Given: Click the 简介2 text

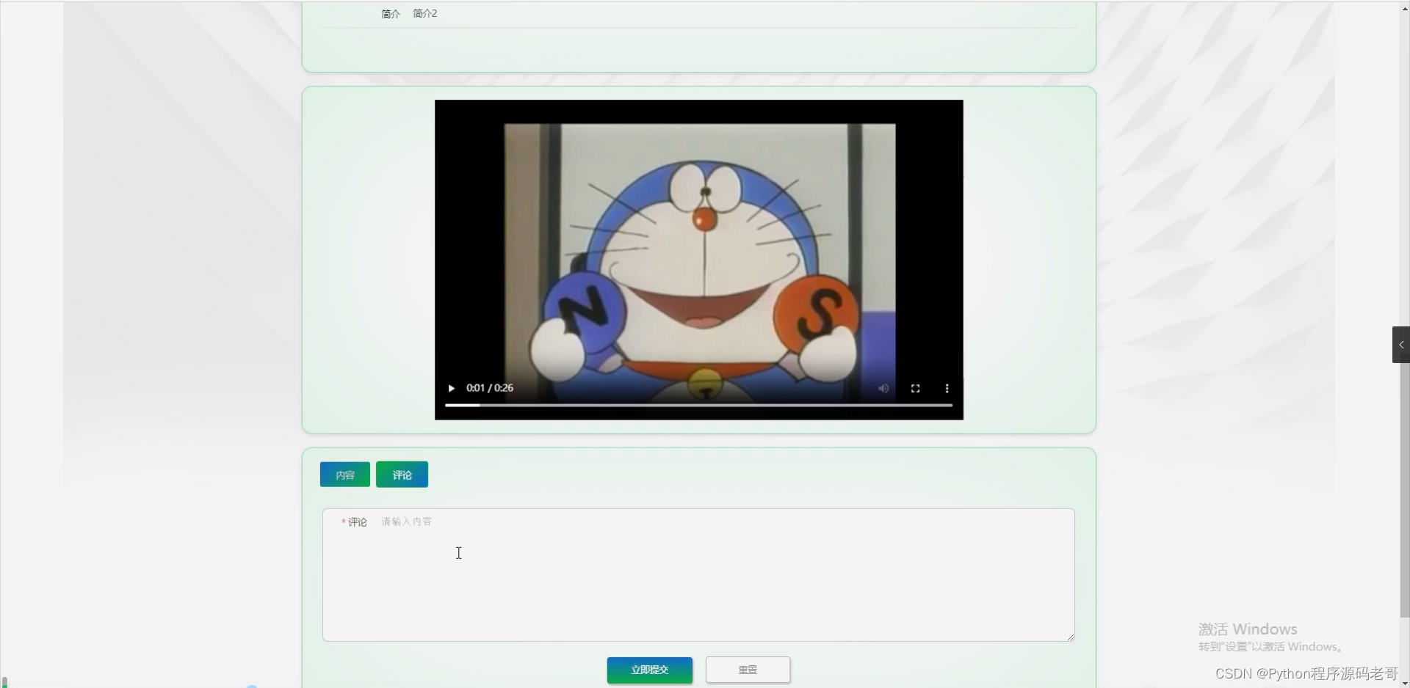Looking at the screenshot, I should pos(424,13).
